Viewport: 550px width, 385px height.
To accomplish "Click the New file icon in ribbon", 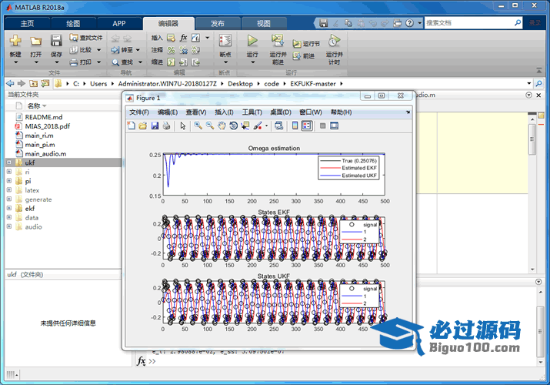I will coord(15,41).
